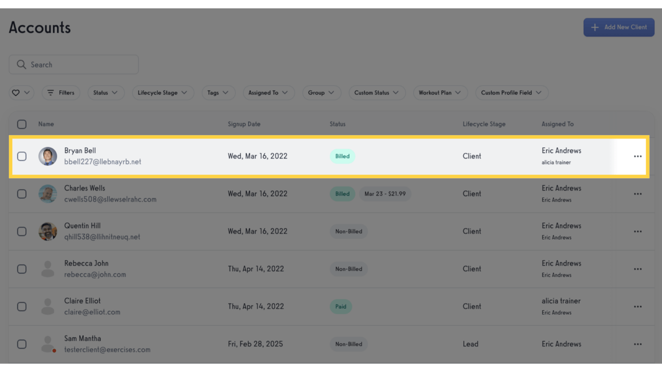Open the three-dot menu for Quentin Hill
This screenshot has height=372, width=662.
click(x=637, y=232)
